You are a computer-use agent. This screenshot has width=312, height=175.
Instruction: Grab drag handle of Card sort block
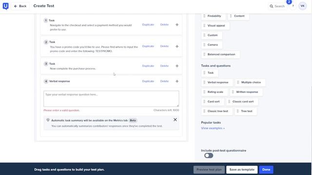tap(204, 102)
